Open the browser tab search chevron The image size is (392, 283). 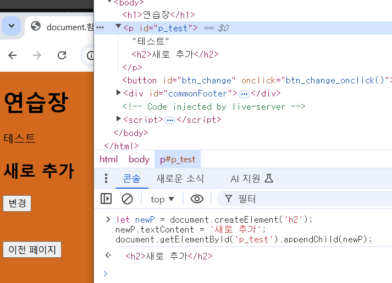pos(11,26)
